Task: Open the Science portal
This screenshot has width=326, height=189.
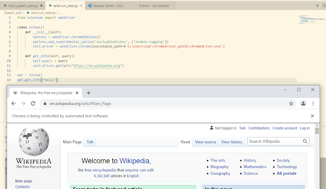Action: 251,173
